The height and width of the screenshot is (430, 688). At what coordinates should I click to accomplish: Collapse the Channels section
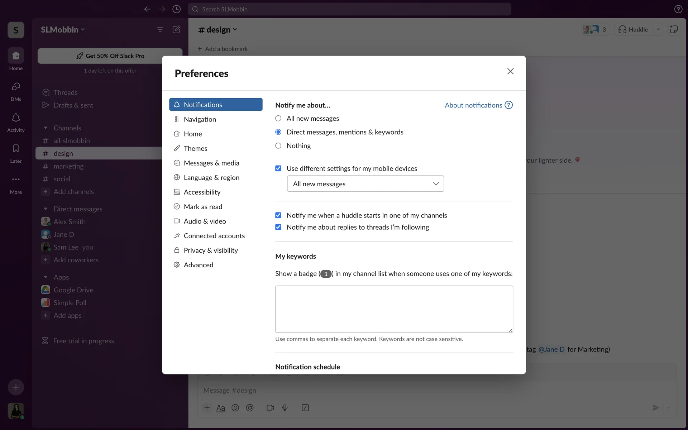(x=46, y=128)
